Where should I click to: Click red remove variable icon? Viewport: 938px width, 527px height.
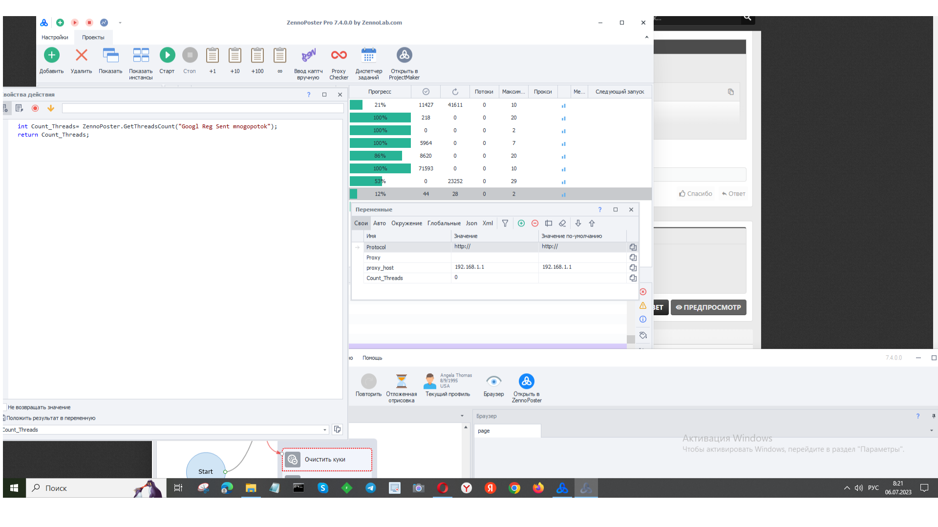(x=535, y=223)
